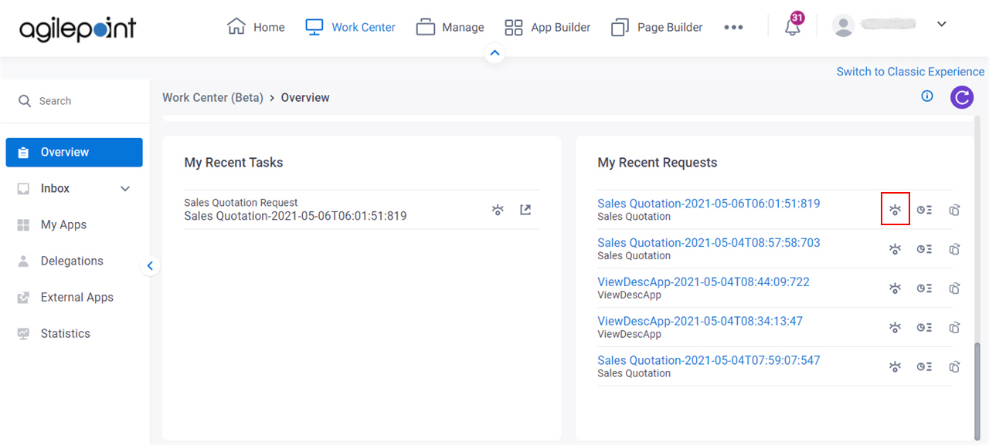This screenshot has width=989, height=445.
Task: View process icon for ViewDescApp 08:34:13:47
Action: [896, 328]
